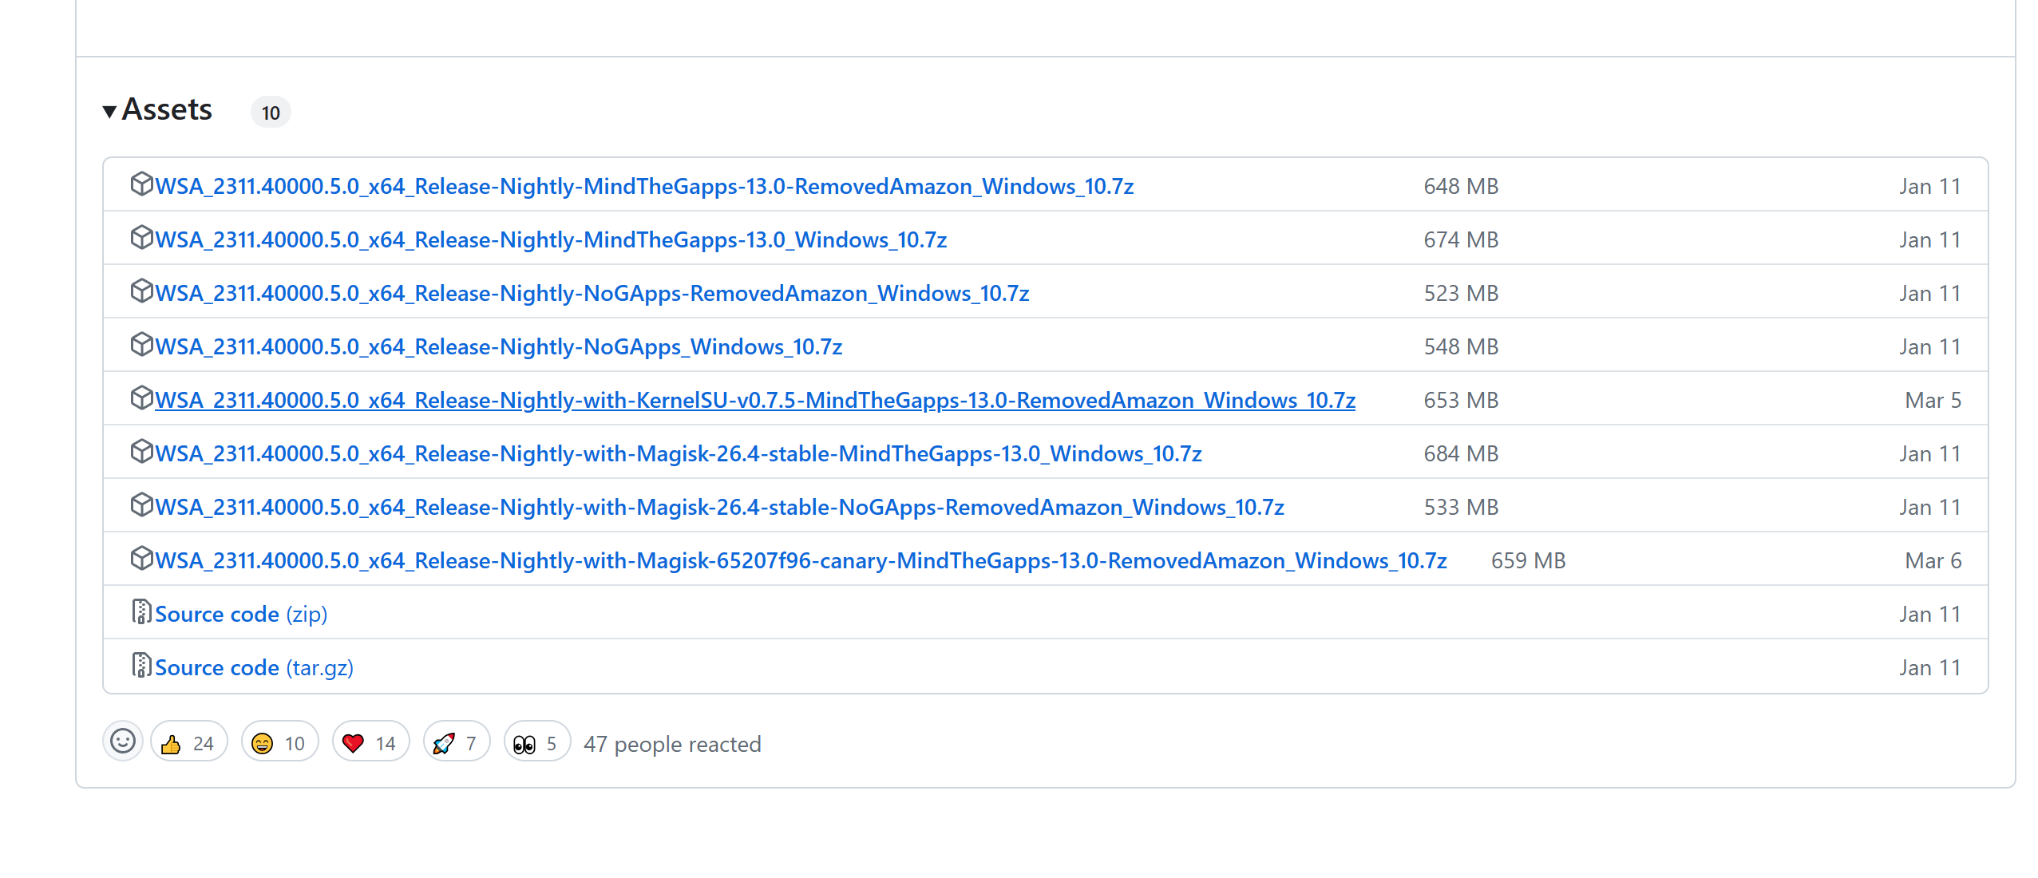
Task: Download Source code (zip)
Action: tap(241, 614)
